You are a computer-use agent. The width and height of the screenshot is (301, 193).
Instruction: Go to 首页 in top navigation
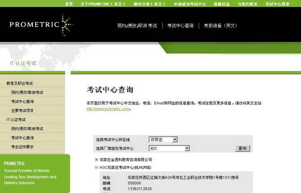click(x=69, y=4)
